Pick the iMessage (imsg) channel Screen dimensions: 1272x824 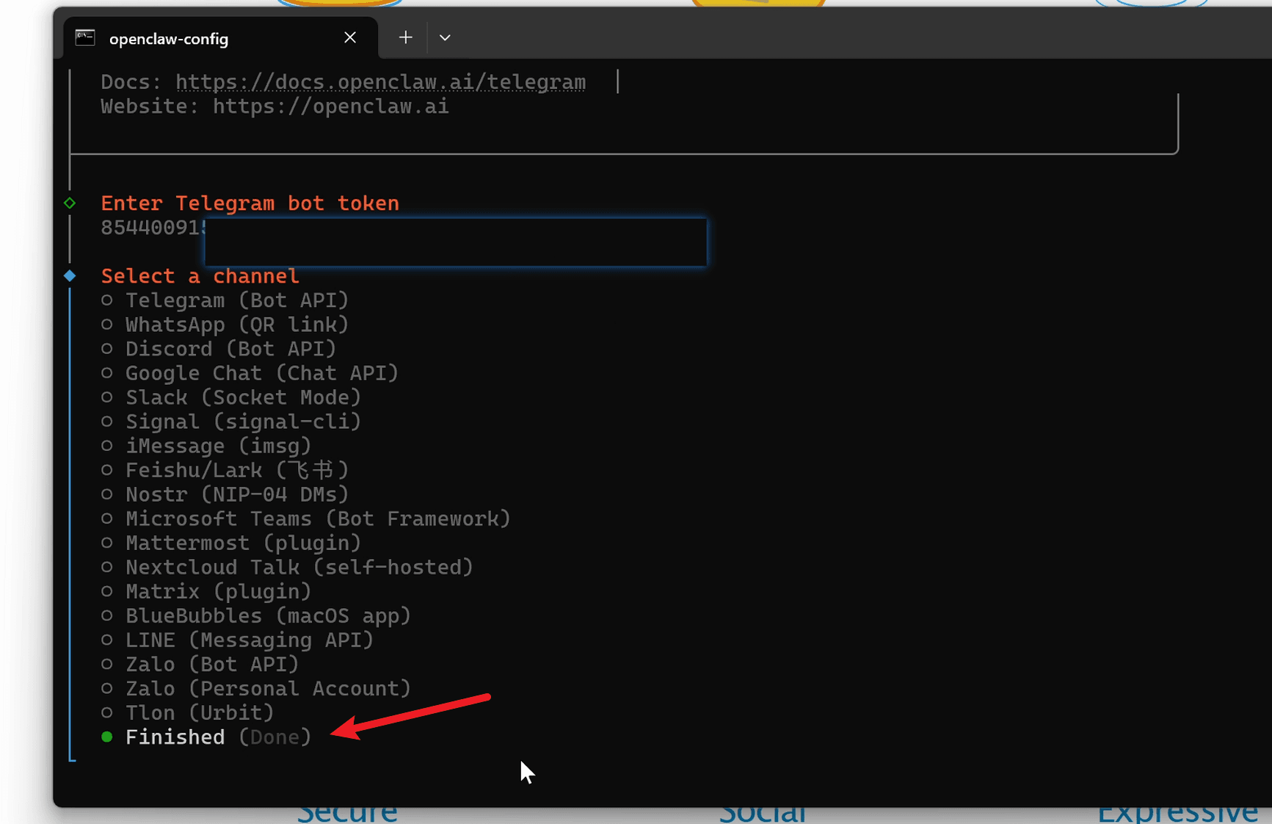click(218, 446)
